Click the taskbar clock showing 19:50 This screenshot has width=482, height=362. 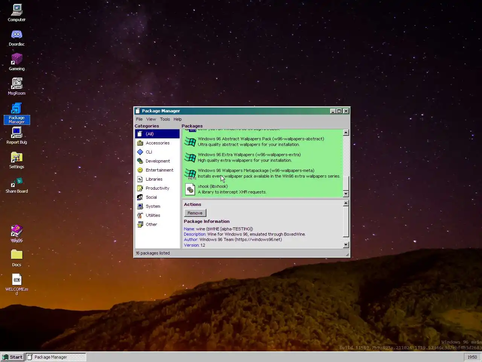pyautogui.click(x=472, y=357)
